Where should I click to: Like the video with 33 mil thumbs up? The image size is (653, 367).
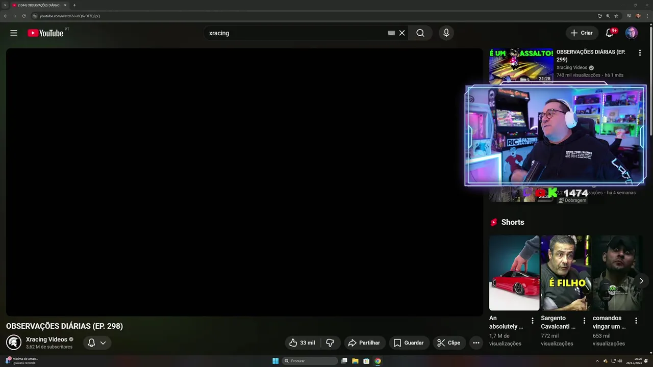point(302,343)
